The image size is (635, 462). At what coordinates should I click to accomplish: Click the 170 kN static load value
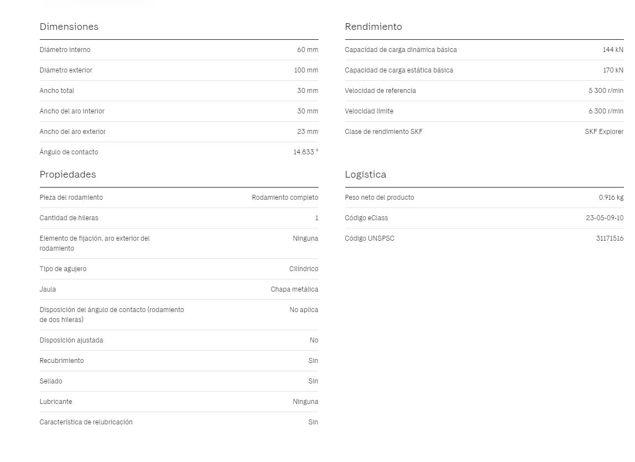613,70
